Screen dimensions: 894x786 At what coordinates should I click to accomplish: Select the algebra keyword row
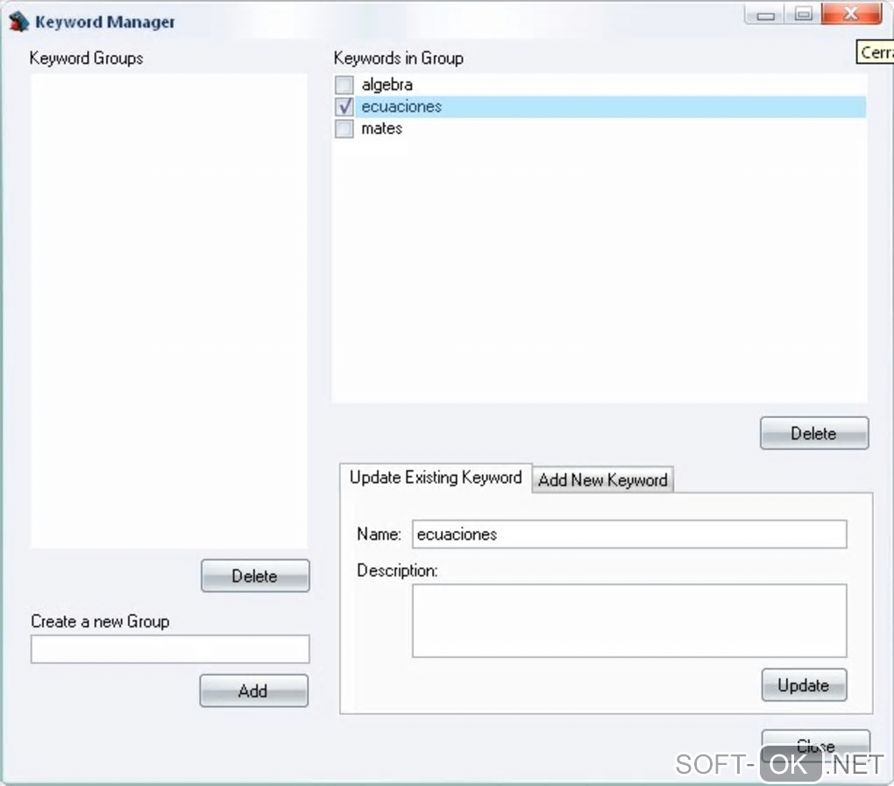[x=387, y=85]
